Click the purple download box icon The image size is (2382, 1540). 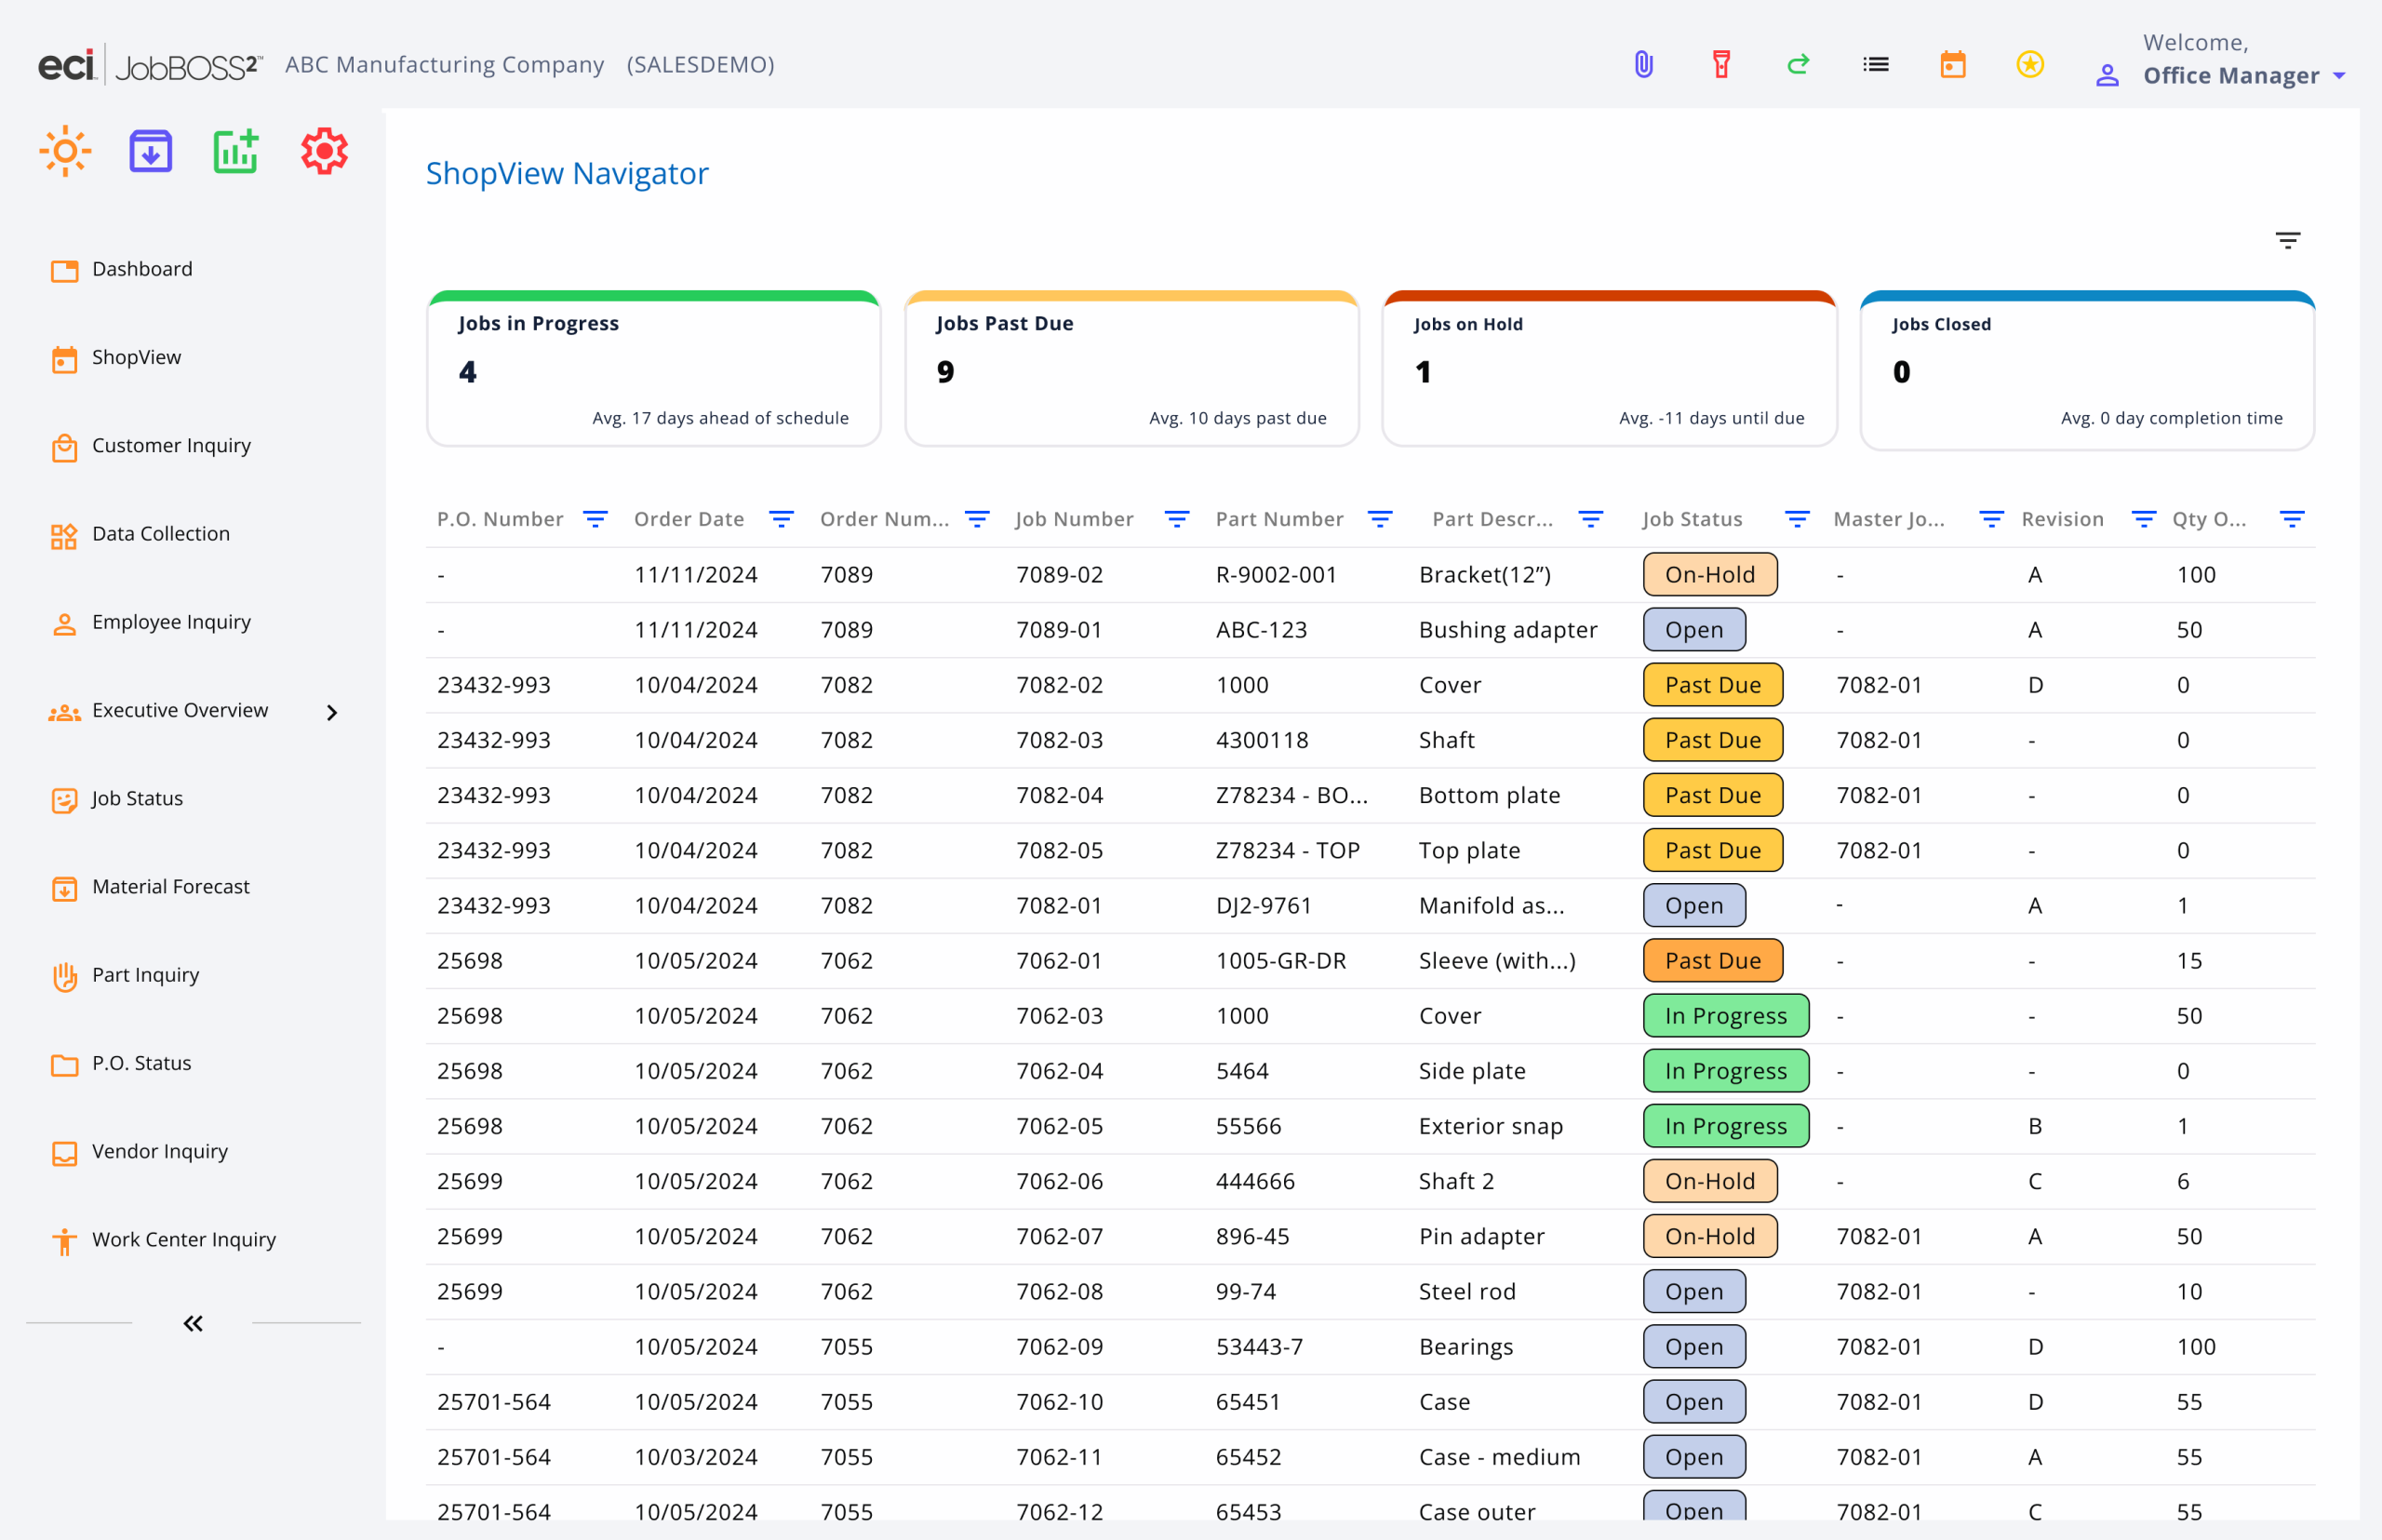click(151, 152)
